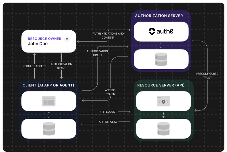The height and width of the screenshot is (152, 227).
Task: Click the Client app window icon
Action: point(49,101)
